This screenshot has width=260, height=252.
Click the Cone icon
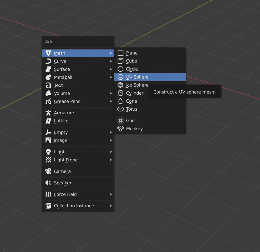pos(121,101)
